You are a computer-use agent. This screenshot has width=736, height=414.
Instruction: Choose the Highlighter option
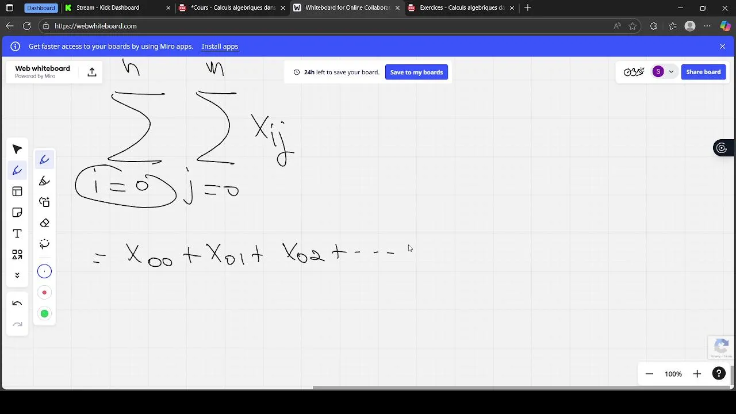click(44, 181)
